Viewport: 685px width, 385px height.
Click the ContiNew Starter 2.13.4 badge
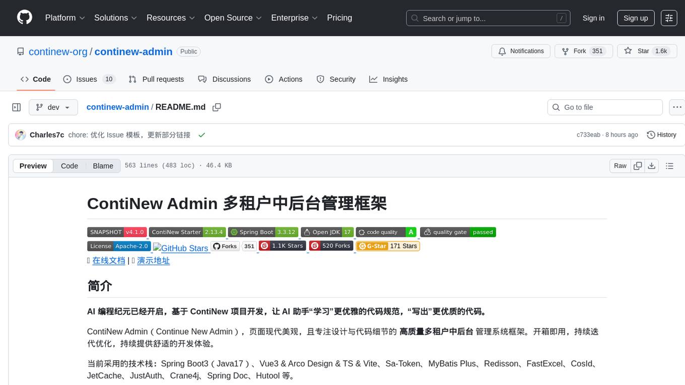click(x=187, y=232)
